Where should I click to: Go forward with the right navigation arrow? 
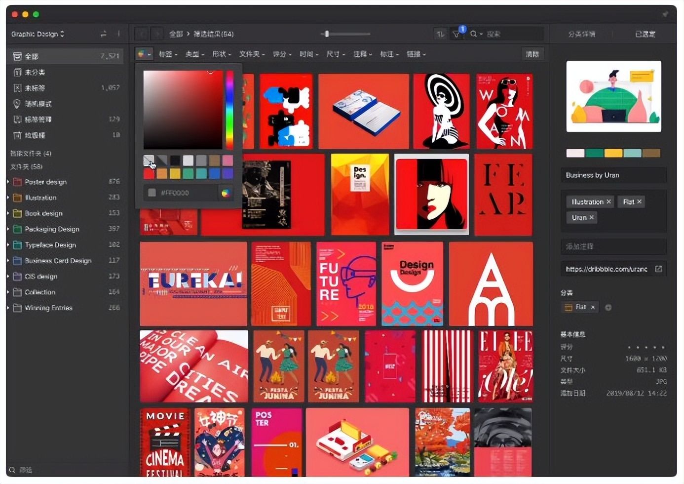pos(157,34)
